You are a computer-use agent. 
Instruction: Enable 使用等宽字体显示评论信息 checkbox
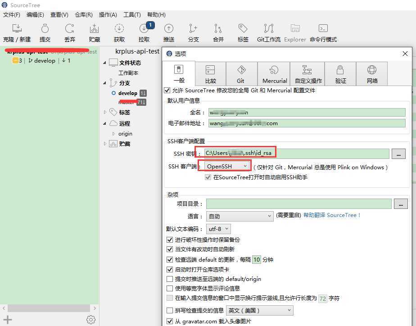click(170, 288)
